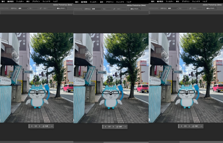223x143 pixels.
Task: Show previous variation in the 2/3 taskbar
Action: [x=105, y=127]
